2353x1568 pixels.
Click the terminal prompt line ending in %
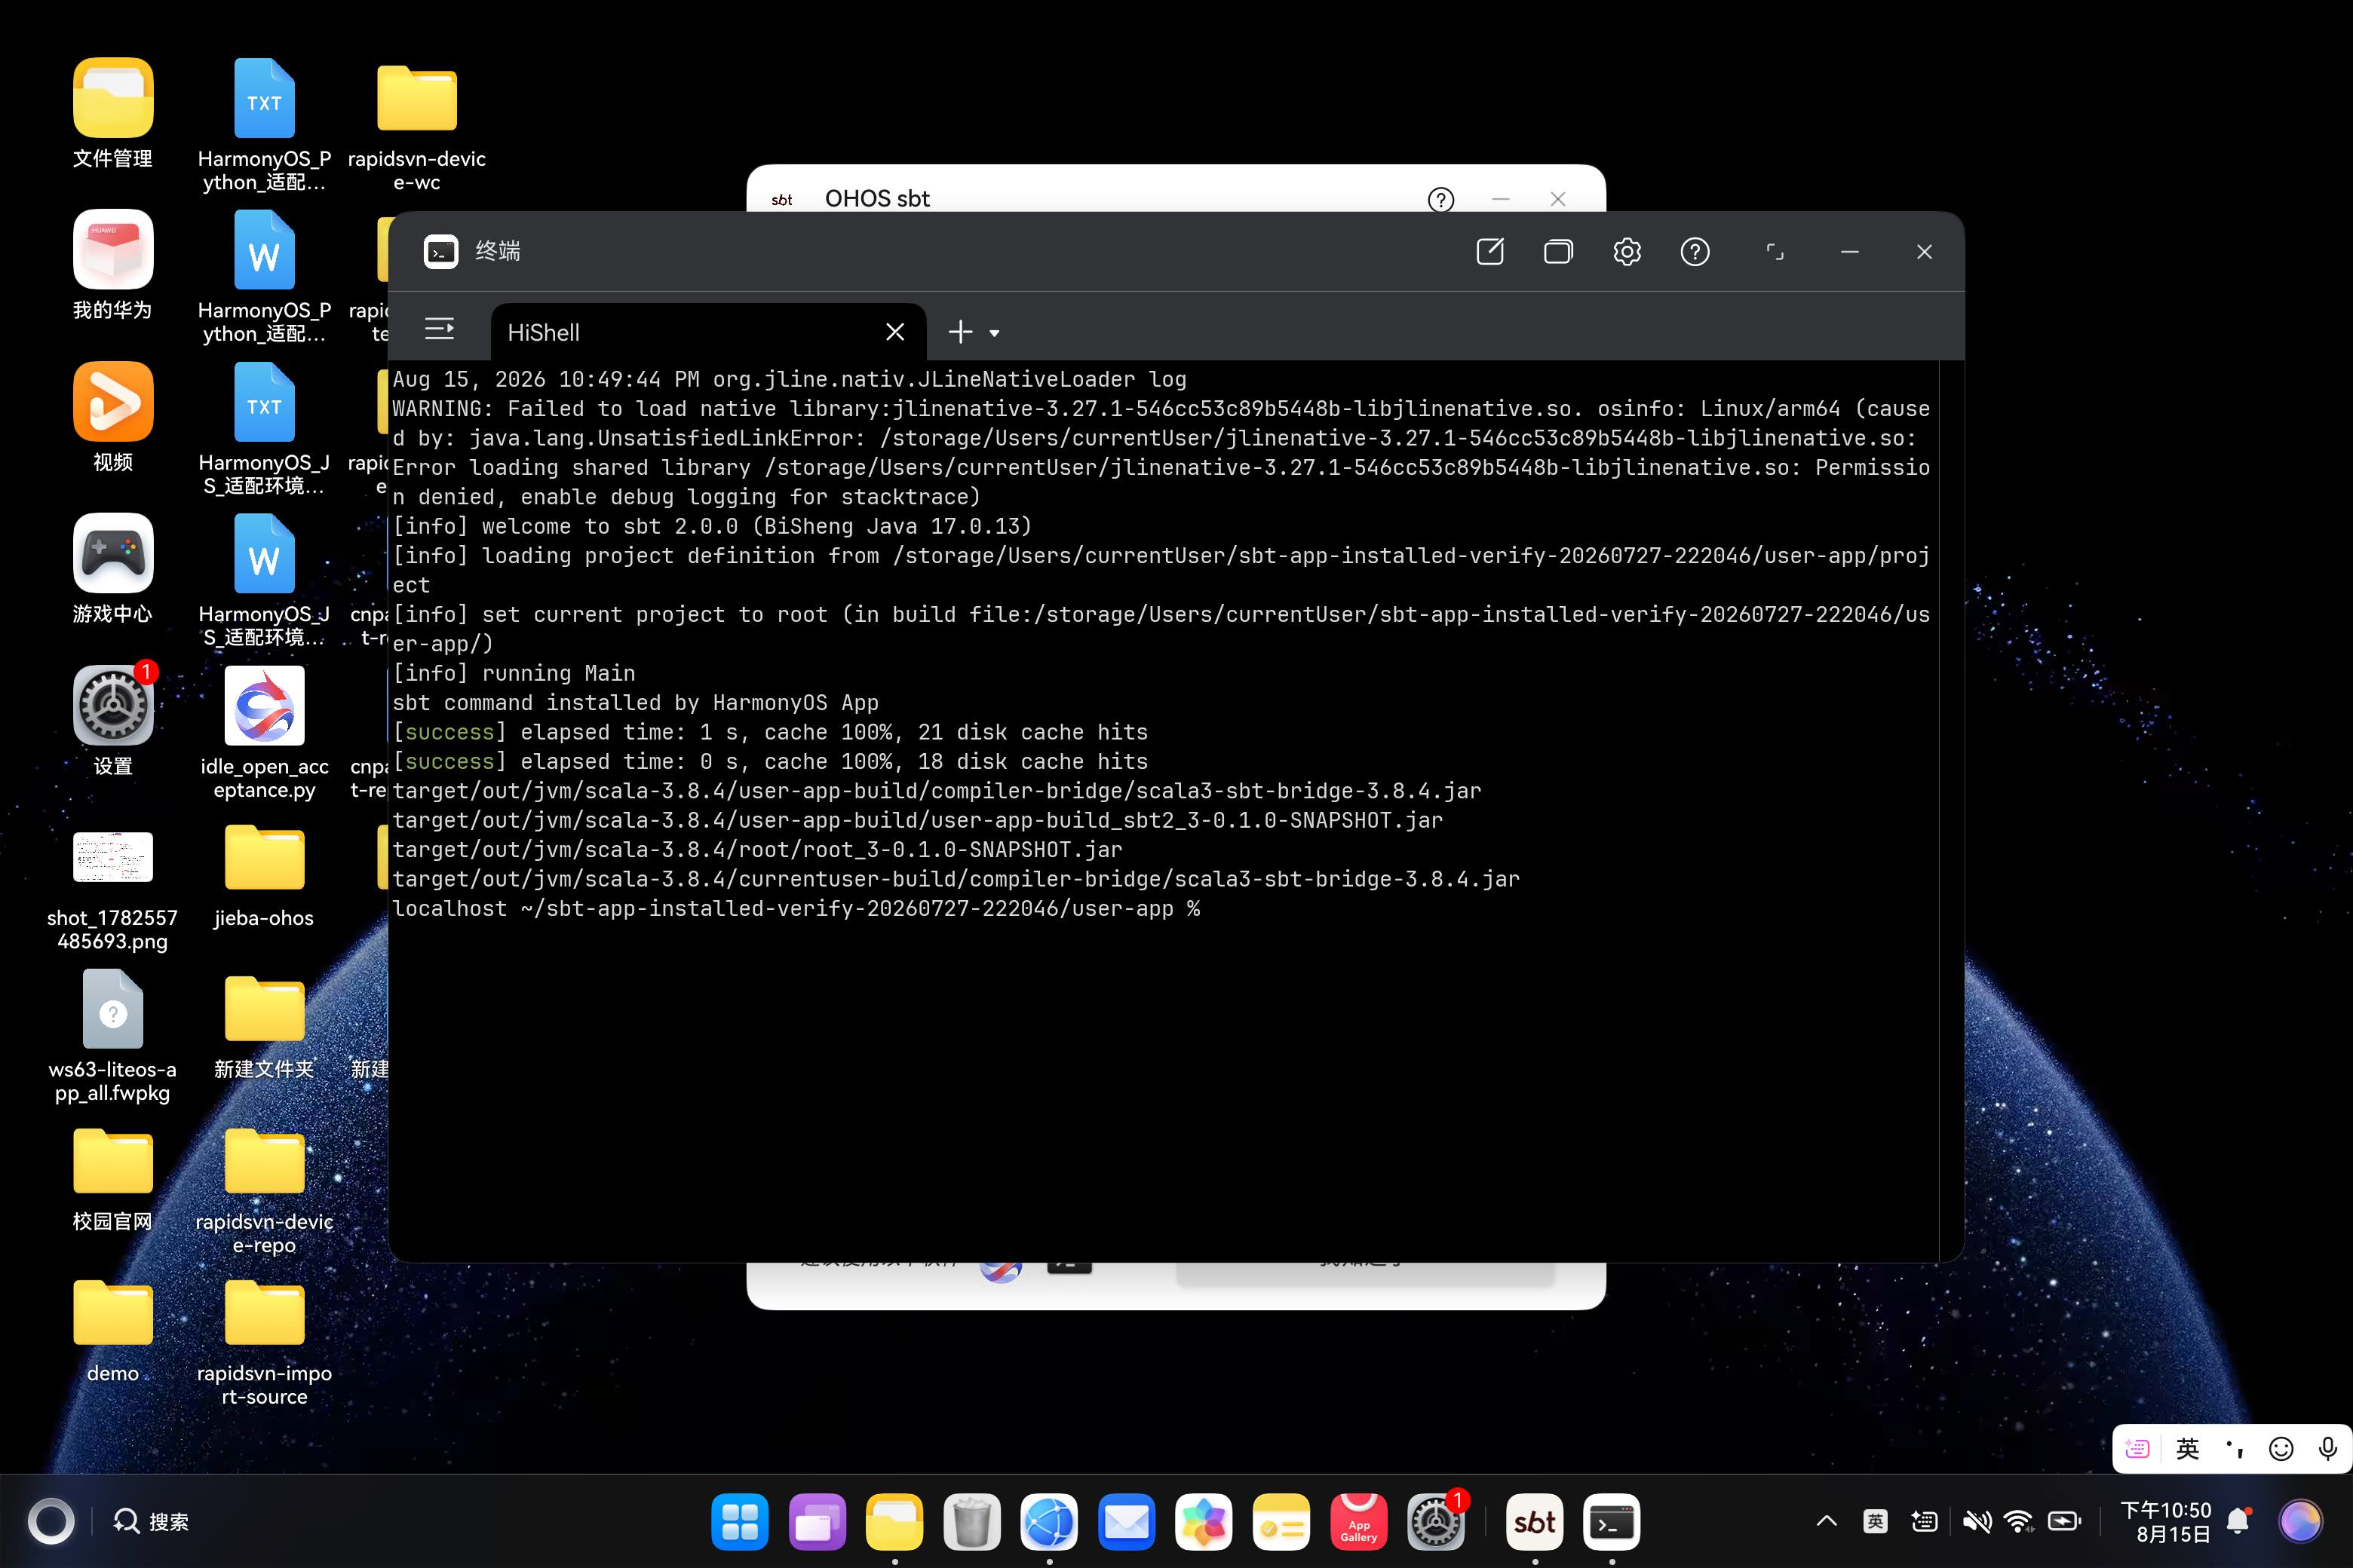coord(796,909)
